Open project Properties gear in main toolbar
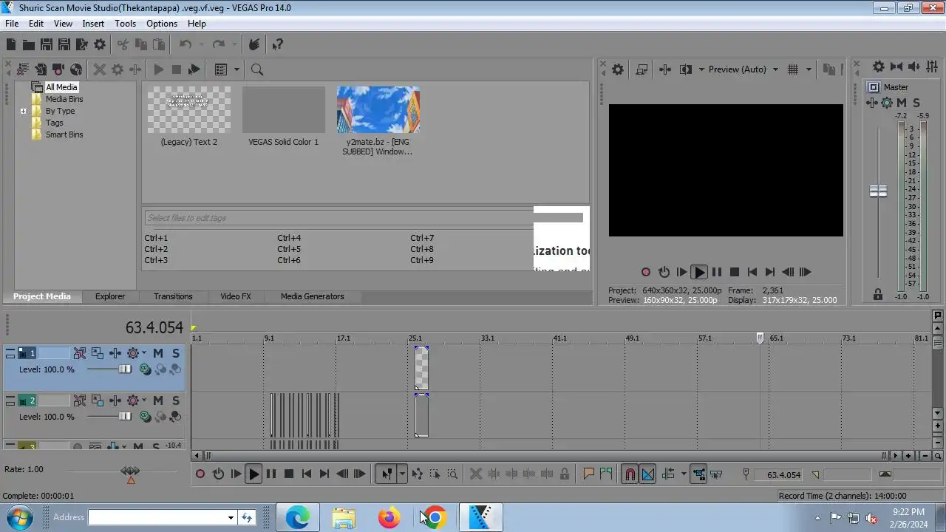Image resolution: width=946 pixels, height=532 pixels. tap(100, 45)
